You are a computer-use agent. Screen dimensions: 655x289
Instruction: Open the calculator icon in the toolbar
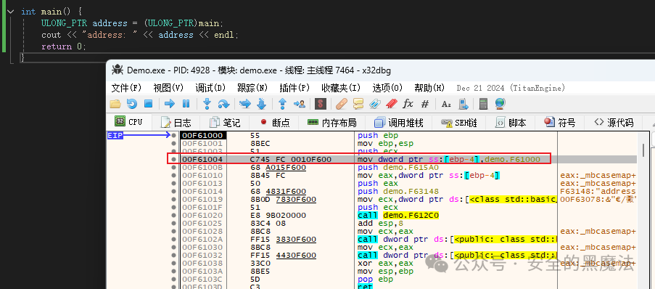pyautogui.click(x=483, y=103)
